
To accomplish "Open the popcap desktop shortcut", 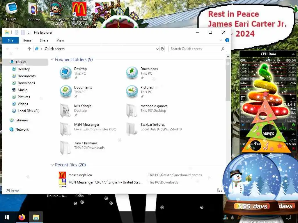I will (34, 11).
